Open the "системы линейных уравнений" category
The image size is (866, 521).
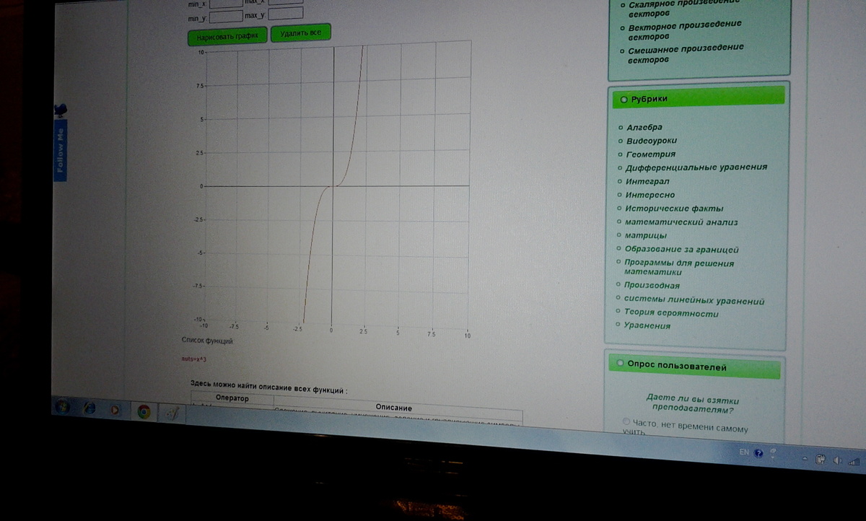(x=694, y=300)
